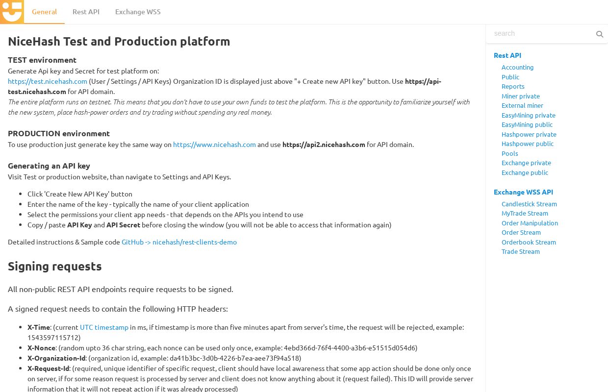
Task: Click the NiceHash smiley logo icon
Action: click(x=12, y=12)
